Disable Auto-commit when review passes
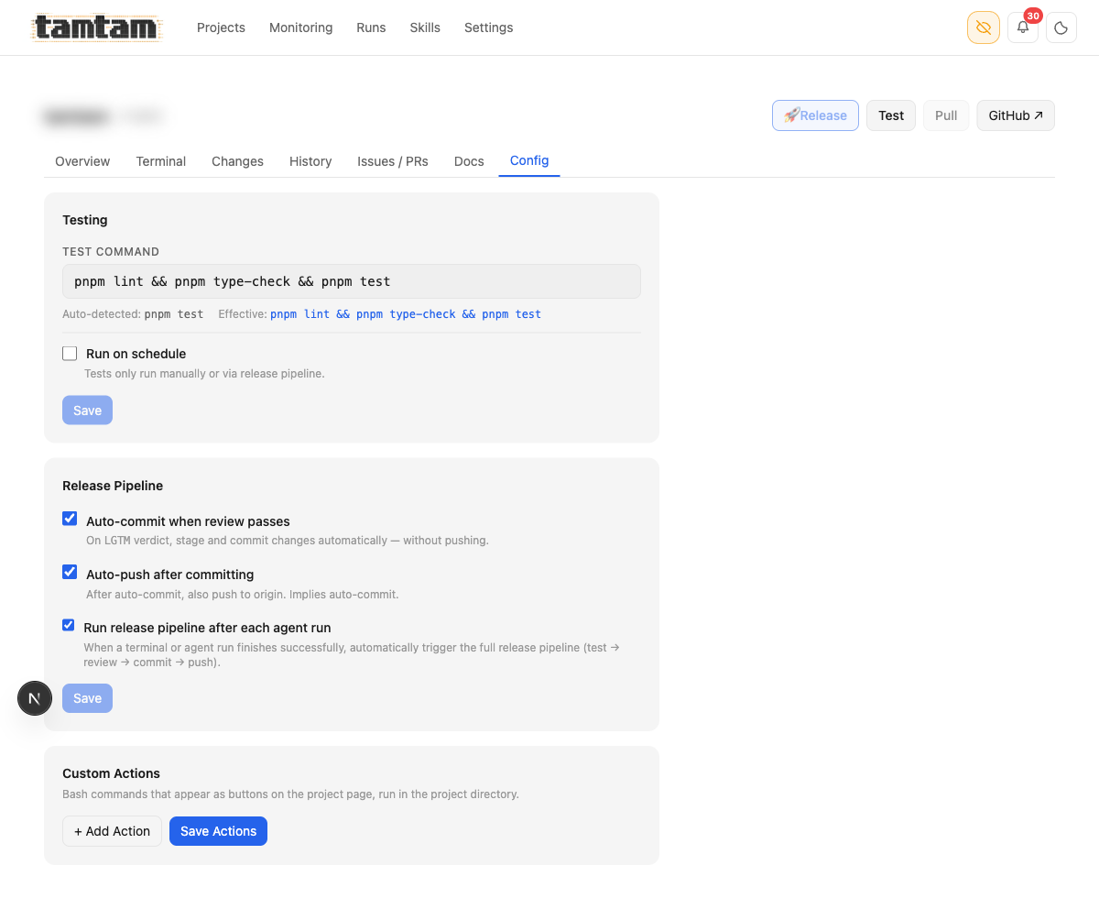 70,518
